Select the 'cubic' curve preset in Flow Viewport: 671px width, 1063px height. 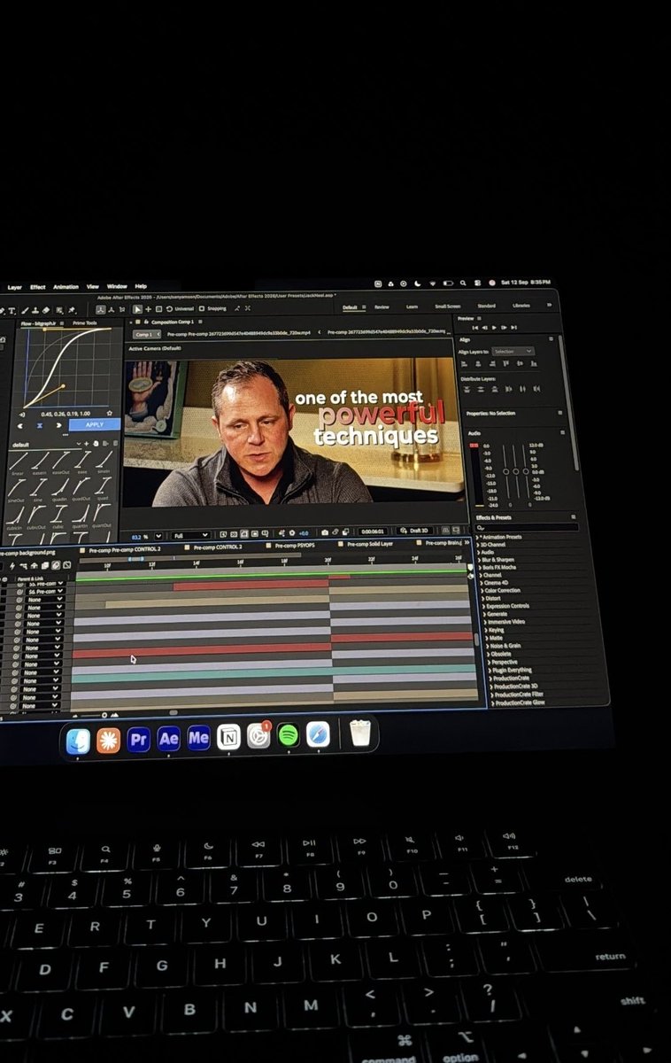58,516
